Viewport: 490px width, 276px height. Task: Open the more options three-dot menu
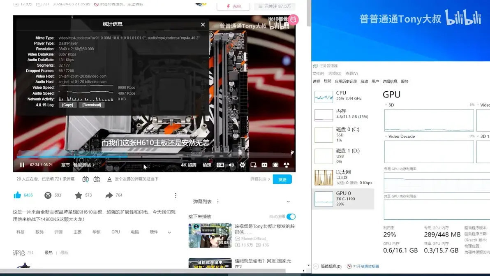pos(176,195)
